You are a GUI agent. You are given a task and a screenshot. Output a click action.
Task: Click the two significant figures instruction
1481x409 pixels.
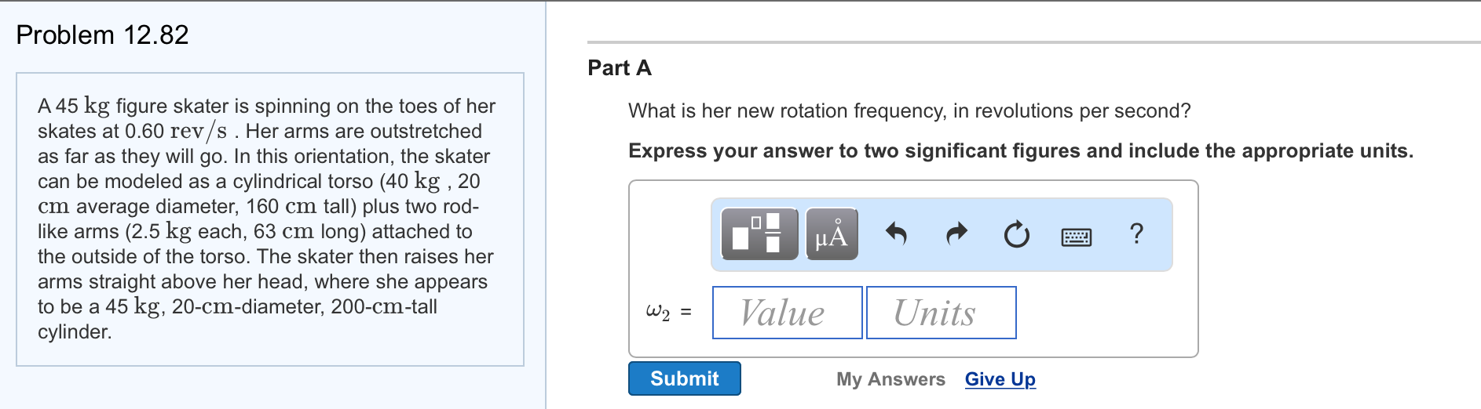(x=1020, y=150)
